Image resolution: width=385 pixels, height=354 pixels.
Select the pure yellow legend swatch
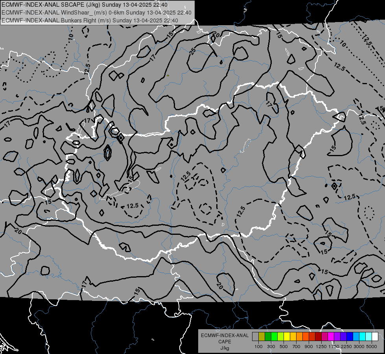point(287,336)
